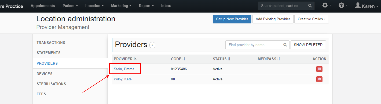Click the magnifier in patient search

click(310, 6)
